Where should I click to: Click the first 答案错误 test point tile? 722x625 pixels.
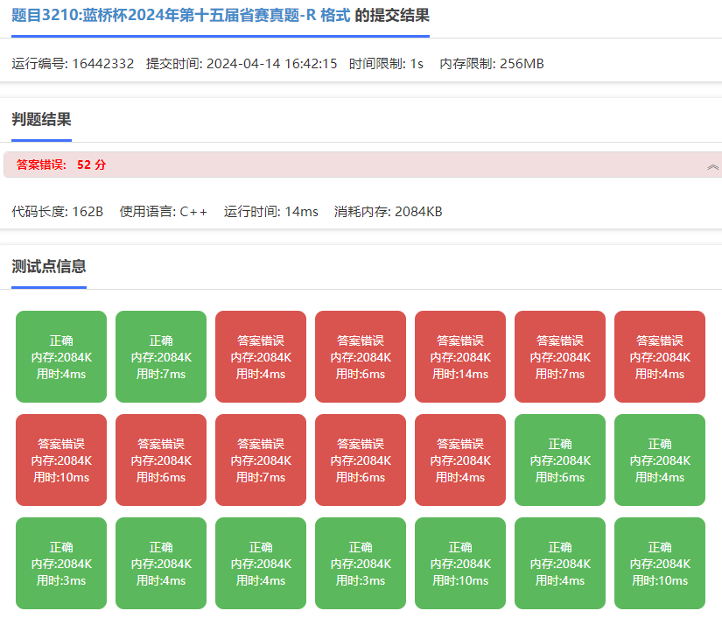click(261, 356)
